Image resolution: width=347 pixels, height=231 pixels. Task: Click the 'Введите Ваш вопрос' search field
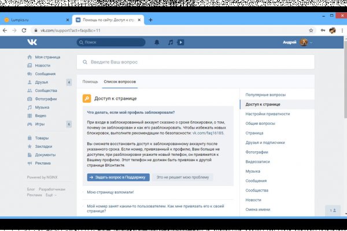pyautogui.click(x=197, y=62)
